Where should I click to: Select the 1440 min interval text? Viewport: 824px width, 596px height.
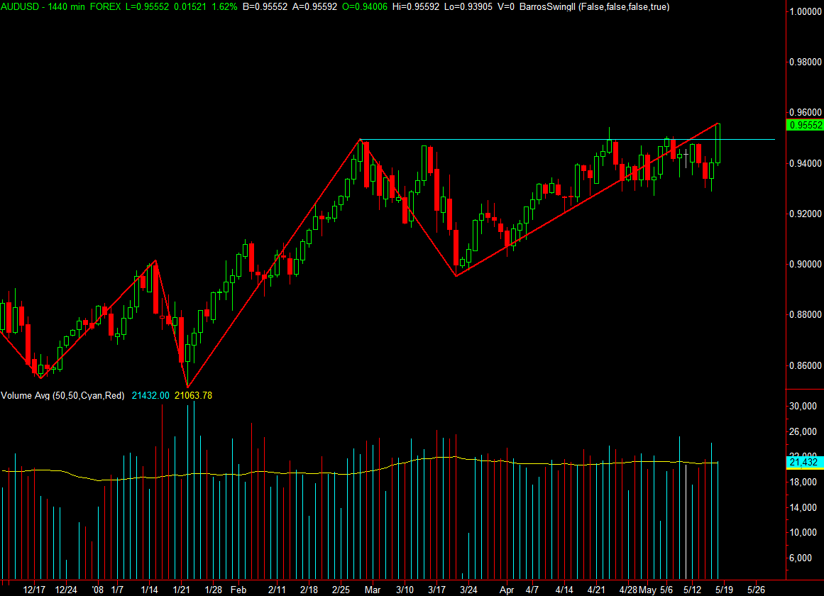66,7
